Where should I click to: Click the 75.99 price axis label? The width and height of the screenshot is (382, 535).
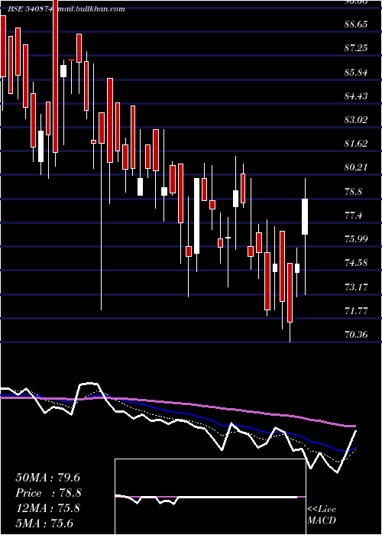coord(356,238)
